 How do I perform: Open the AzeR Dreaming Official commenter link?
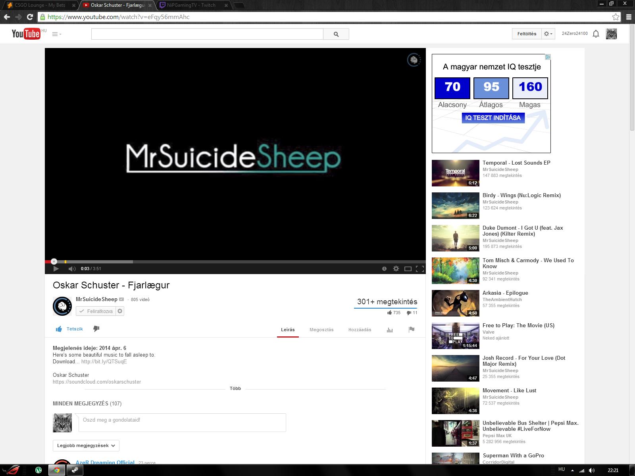(105, 462)
